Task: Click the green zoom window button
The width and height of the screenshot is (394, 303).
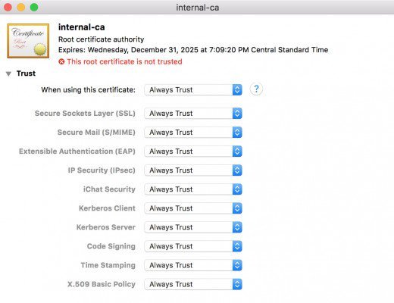Action: point(34,8)
